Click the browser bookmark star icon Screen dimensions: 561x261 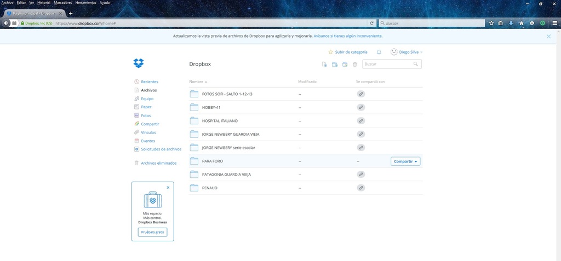[x=491, y=23]
